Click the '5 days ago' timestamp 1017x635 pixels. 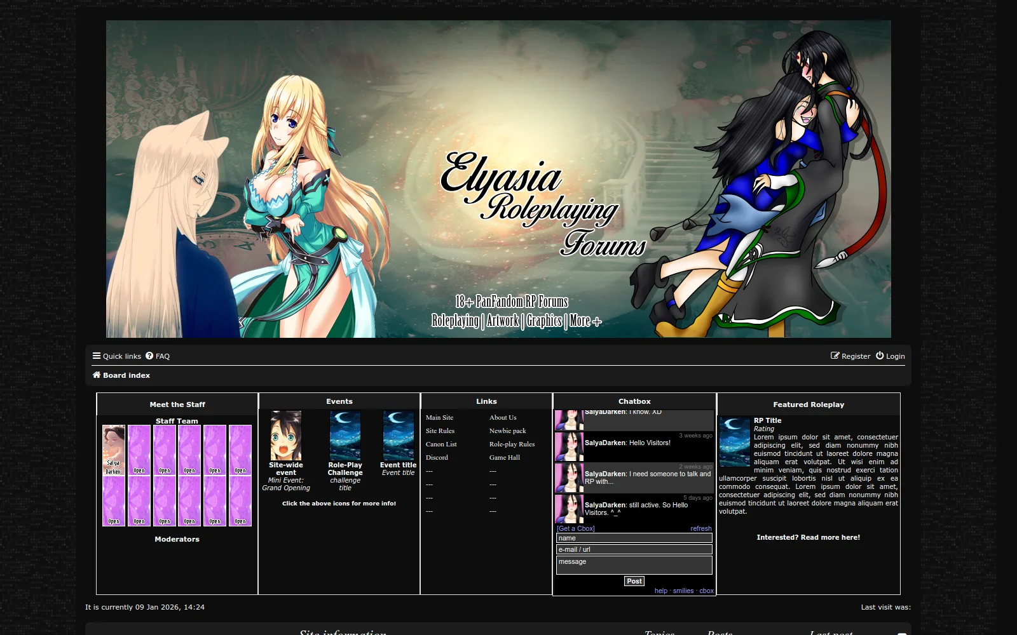pos(698,498)
